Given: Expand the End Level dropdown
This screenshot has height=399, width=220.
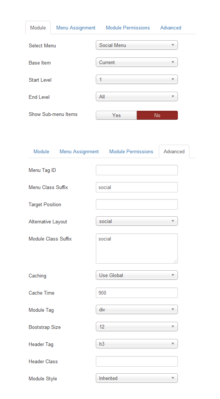Looking at the screenshot, I should click(x=137, y=97).
